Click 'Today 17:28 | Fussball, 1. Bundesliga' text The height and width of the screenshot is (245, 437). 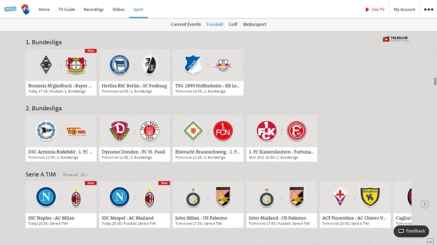57,91
